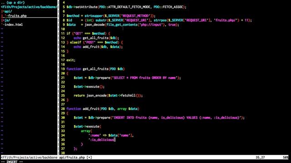
Task: Click the file tree status path
Action: coord(29,158)
